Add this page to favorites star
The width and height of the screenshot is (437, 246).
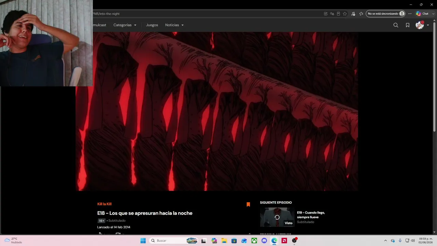(345, 14)
